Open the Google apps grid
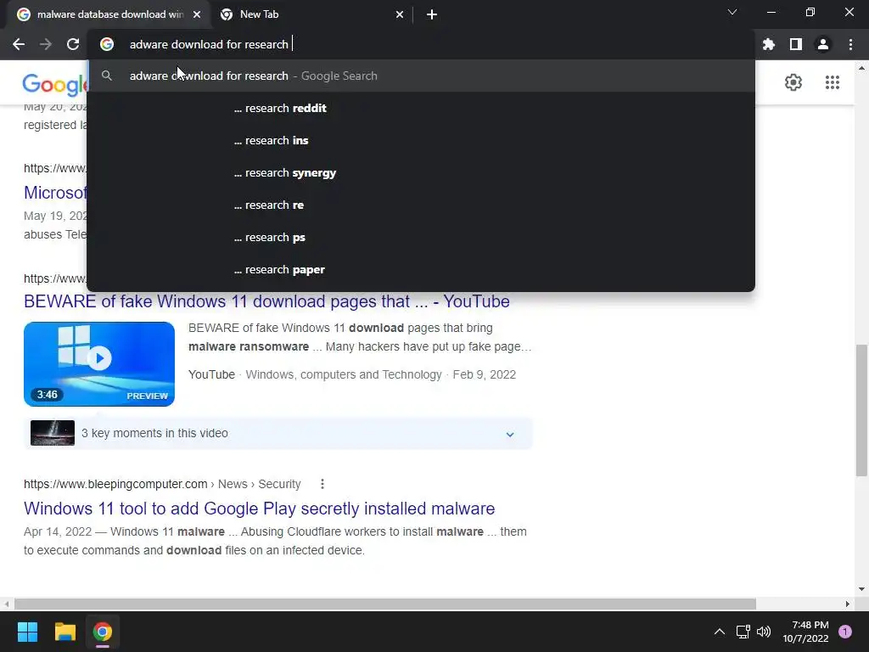This screenshot has height=652, width=869. (832, 82)
